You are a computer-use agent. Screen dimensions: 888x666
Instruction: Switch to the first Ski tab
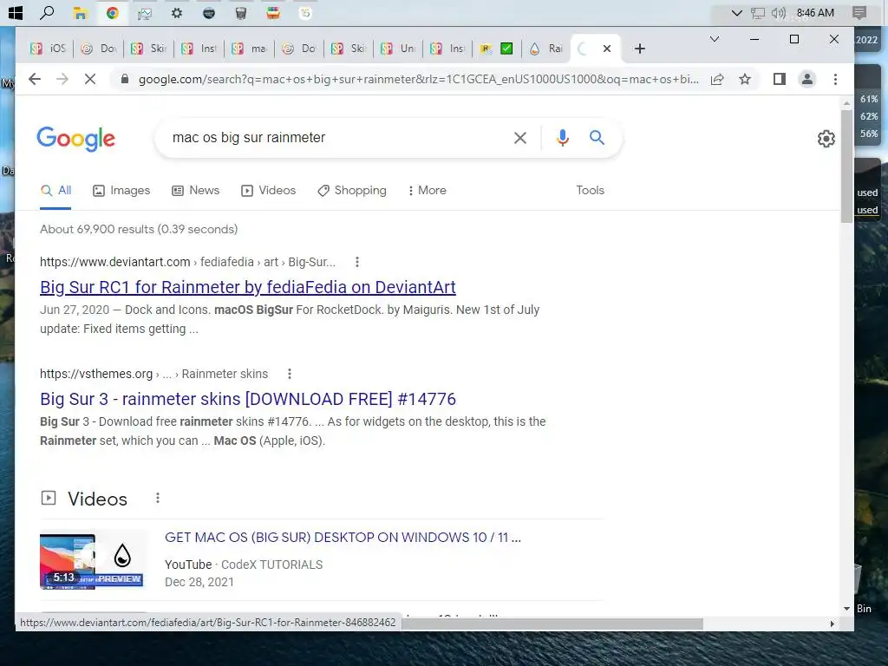[x=149, y=49]
